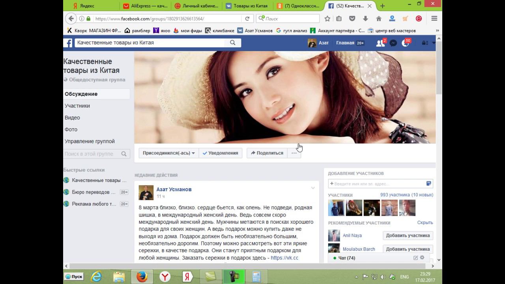Close the active Facebook tab
This screenshot has width=505, height=284.
tap(370, 6)
